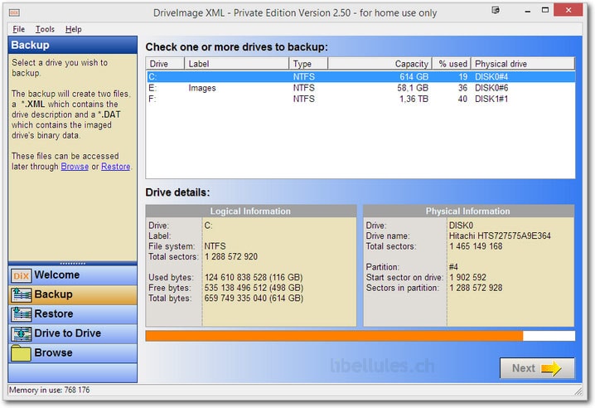Open the Tools menu
This screenshot has width=595, height=408.
click(x=45, y=29)
